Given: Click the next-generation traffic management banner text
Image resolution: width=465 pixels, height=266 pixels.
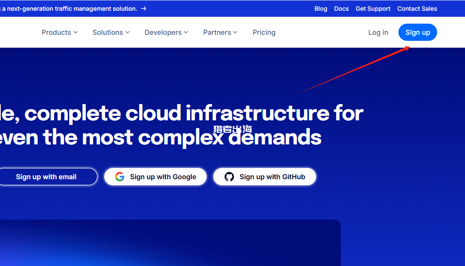Looking at the screenshot, I should pos(69,9).
